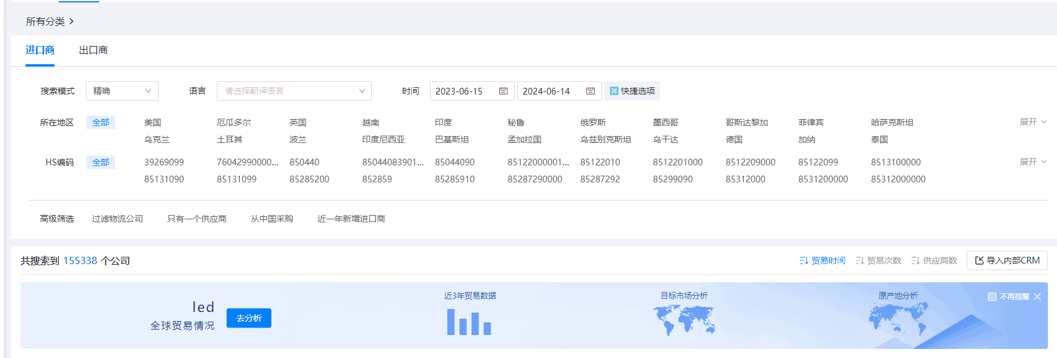1057x358 pixels.
Task: Click the 导入内部CRM button
Action: tap(1007, 260)
